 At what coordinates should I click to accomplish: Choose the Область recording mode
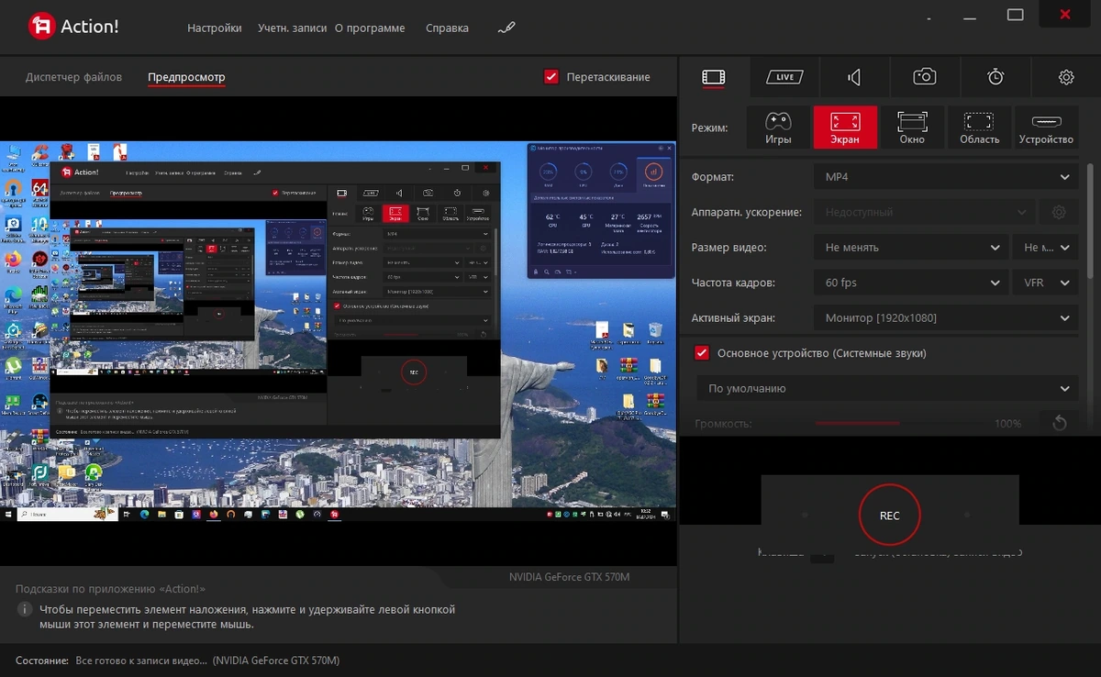tap(979, 128)
